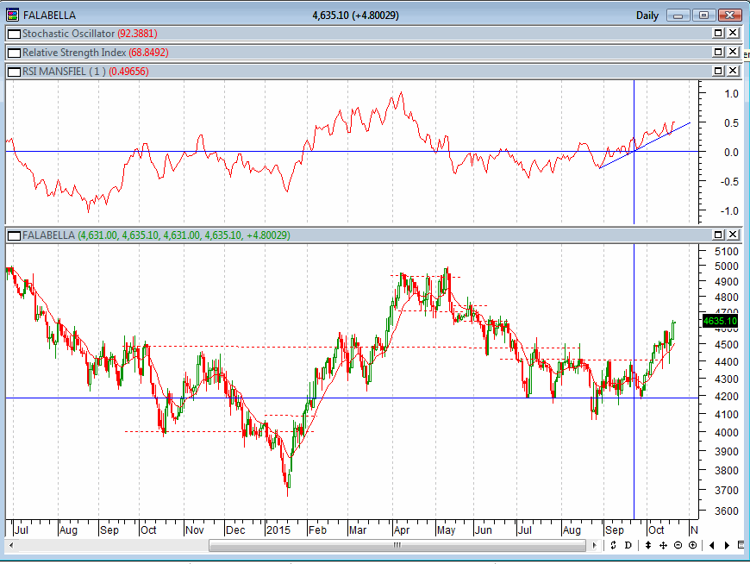The image size is (750, 564).
Task: Maximize the Relative Strength Index panel
Action: click(718, 52)
